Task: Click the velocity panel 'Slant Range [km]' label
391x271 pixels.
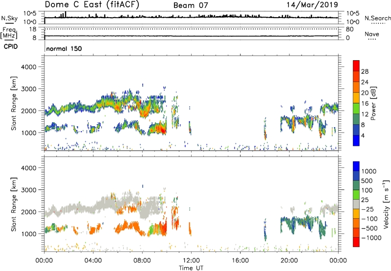Action: (14, 204)
